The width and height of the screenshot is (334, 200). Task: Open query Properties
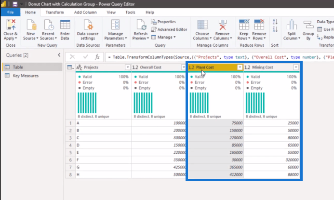(163, 22)
